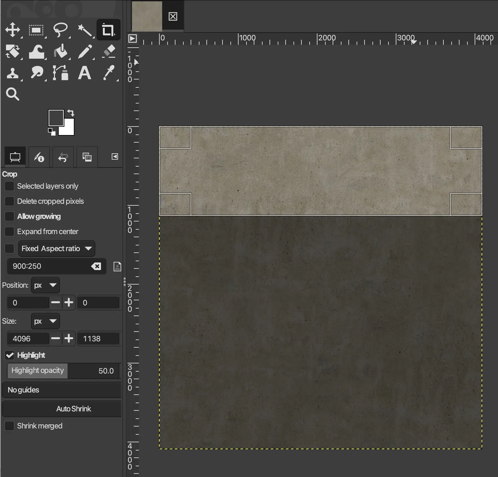Switch to the Device Status tab

[x=39, y=157]
